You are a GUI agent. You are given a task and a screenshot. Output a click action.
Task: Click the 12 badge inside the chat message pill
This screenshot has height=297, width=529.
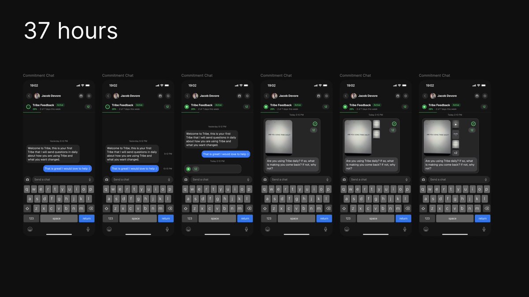point(196,169)
